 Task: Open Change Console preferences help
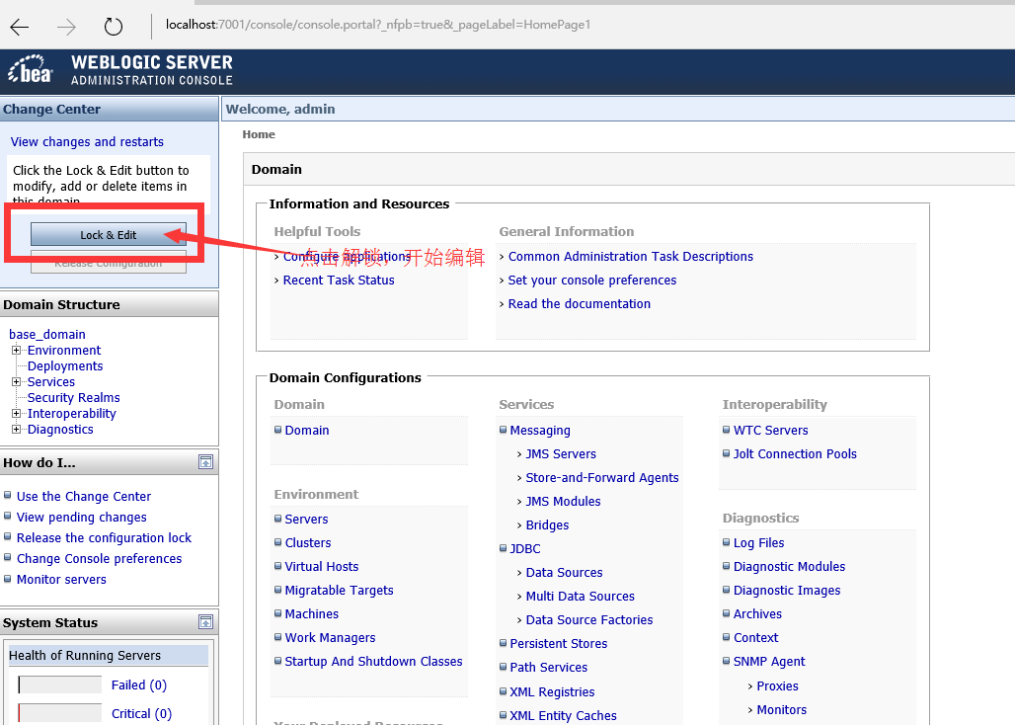pos(99,559)
